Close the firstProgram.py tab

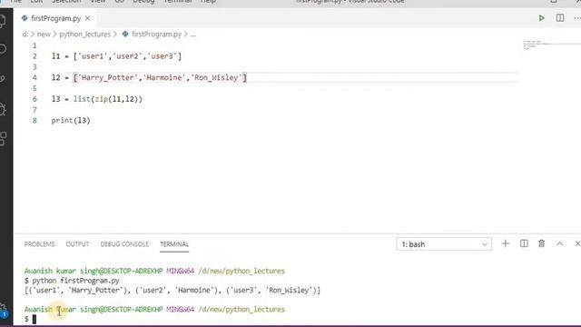(87, 18)
